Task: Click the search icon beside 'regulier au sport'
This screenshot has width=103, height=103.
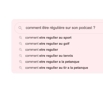Action: (x=21, y=38)
